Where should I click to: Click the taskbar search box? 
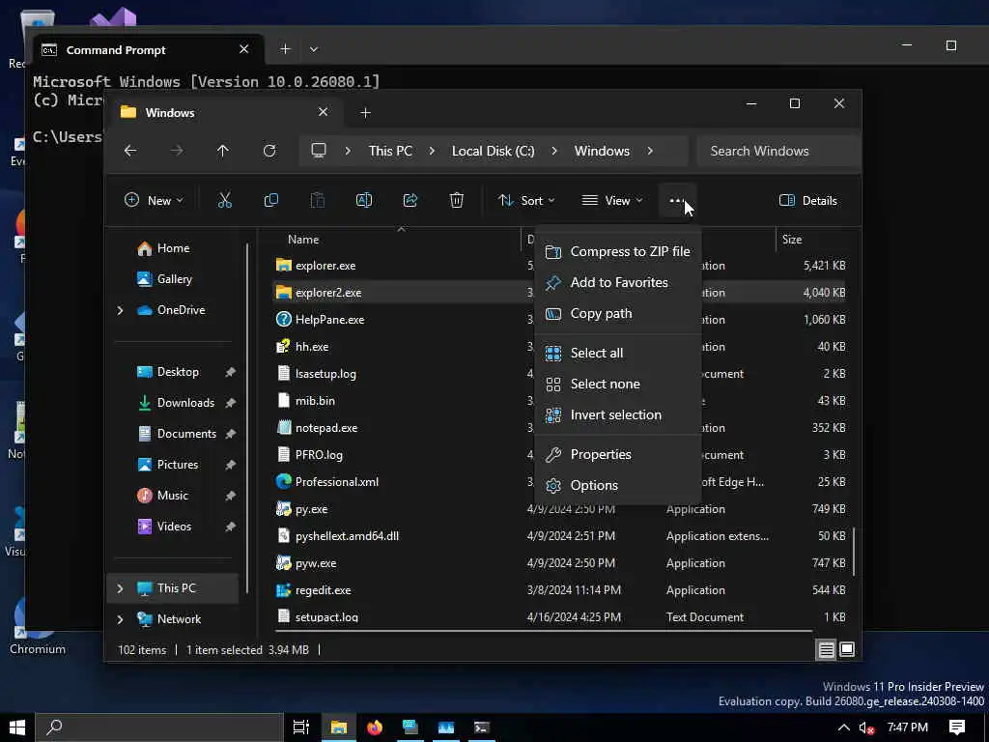point(159,728)
